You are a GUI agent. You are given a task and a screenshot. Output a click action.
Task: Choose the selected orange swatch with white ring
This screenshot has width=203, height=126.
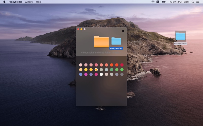click(96, 70)
